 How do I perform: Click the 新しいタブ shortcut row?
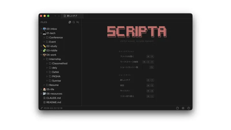(x=137, y=80)
